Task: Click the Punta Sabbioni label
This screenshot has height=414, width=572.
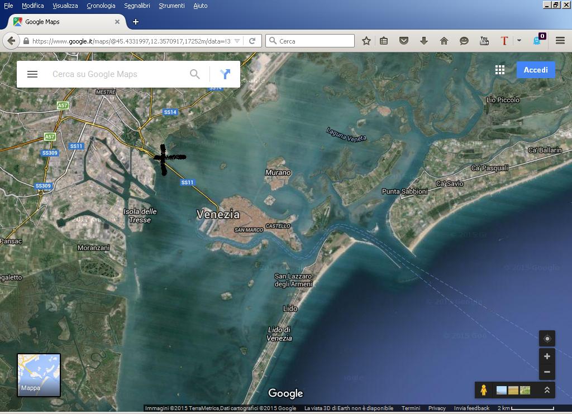Action: point(404,191)
